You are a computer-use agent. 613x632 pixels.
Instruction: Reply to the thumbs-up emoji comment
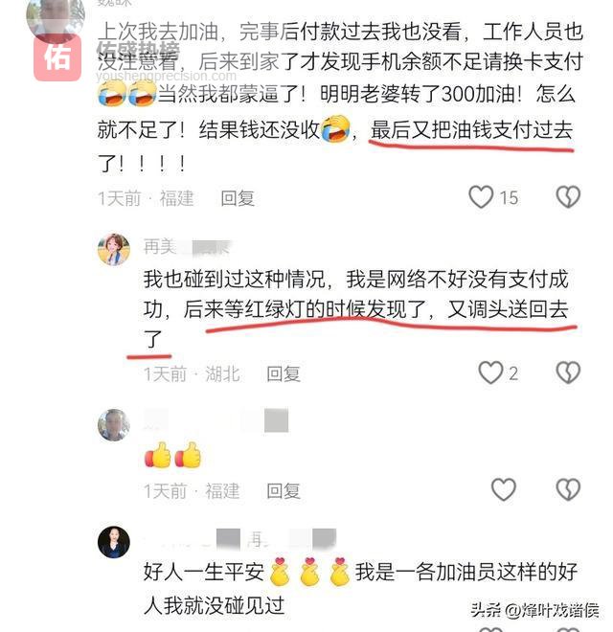(x=284, y=491)
